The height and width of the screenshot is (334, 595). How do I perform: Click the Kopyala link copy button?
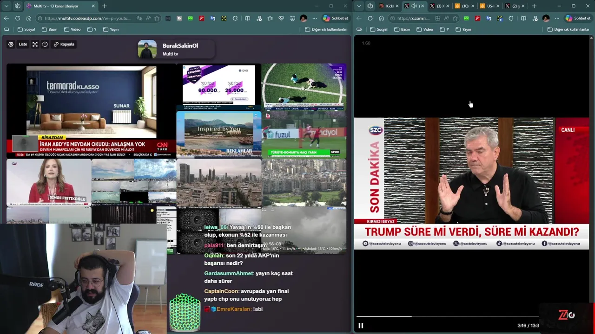tap(64, 44)
